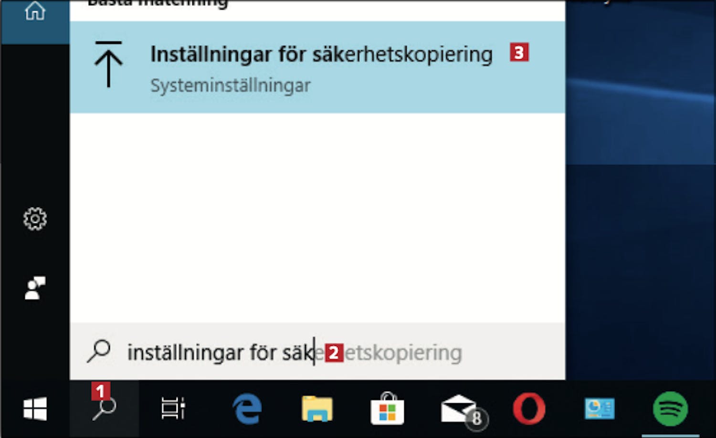
Task: Open the Mail app showing 8 unread
Action: 463,411
